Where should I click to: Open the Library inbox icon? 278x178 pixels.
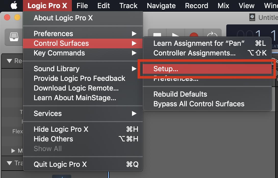(x=14, y=37)
